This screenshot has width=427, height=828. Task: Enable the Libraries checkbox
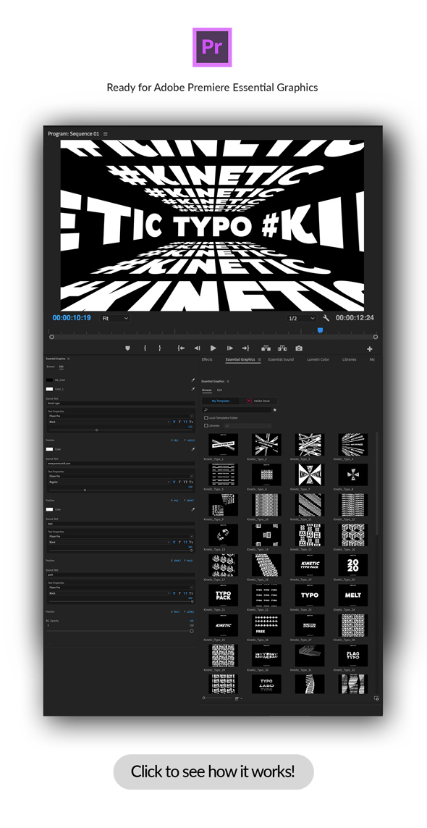(x=206, y=426)
